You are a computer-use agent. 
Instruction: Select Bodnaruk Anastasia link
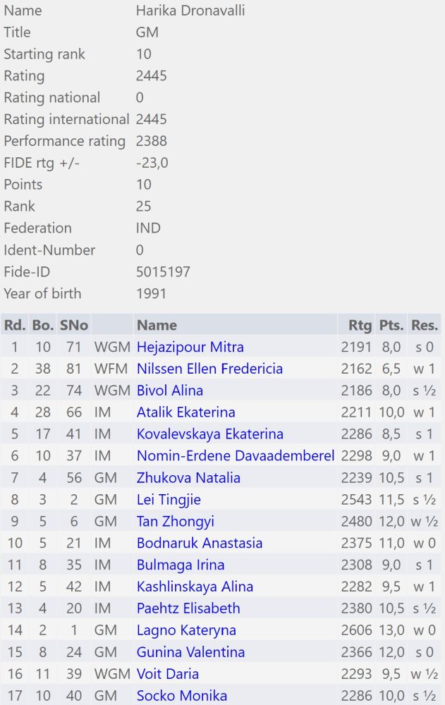click(200, 544)
